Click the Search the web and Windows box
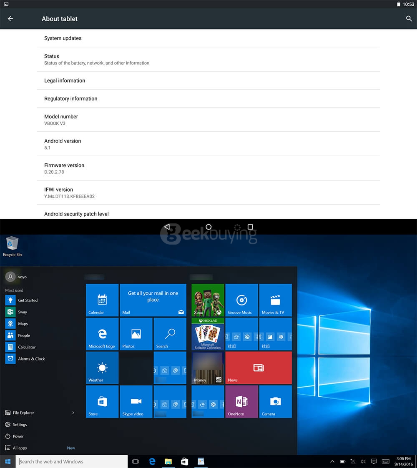The height and width of the screenshot is (468, 417). click(x=72, y=461)
